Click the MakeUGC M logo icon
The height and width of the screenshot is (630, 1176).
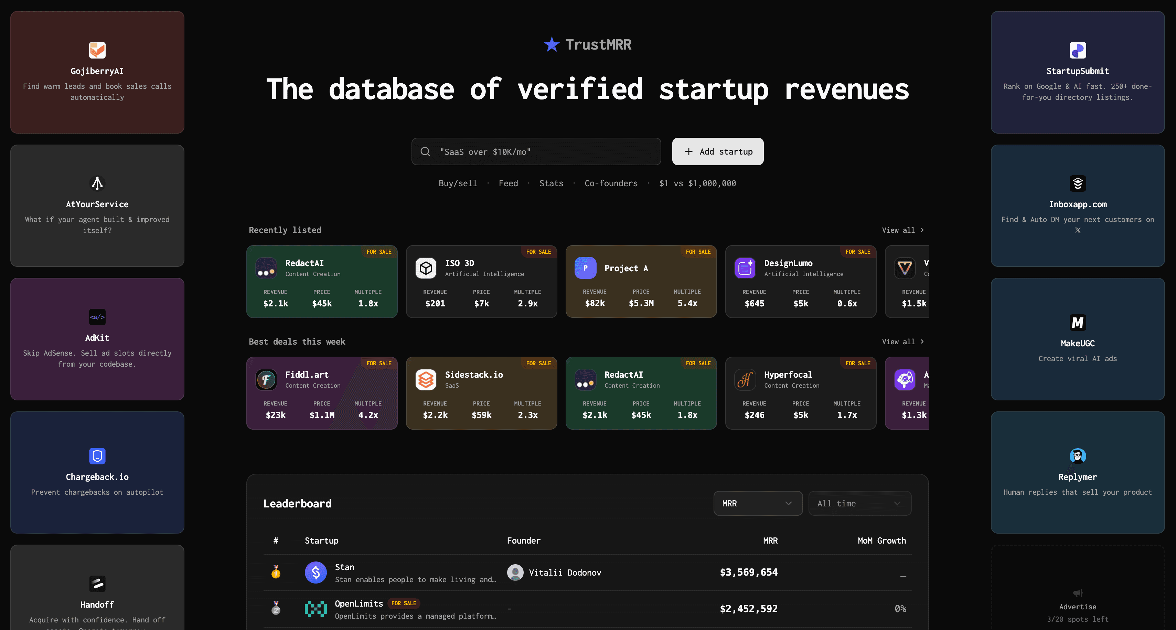[x=1078, y=323]
